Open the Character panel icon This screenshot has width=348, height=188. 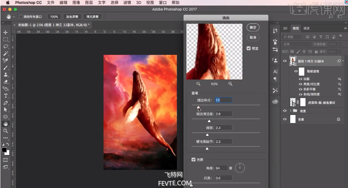tap(275, 71)
